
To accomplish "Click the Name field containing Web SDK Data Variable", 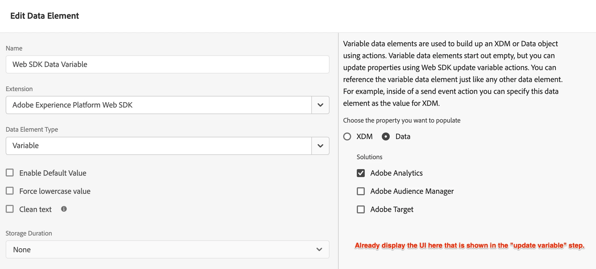I will pyautogui.click(x=167, y=64).
